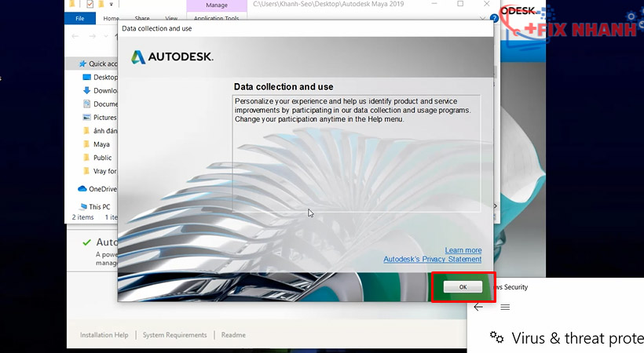
Task: Open the Vray folder in Explorer sidebar
Action: [101, 171]
